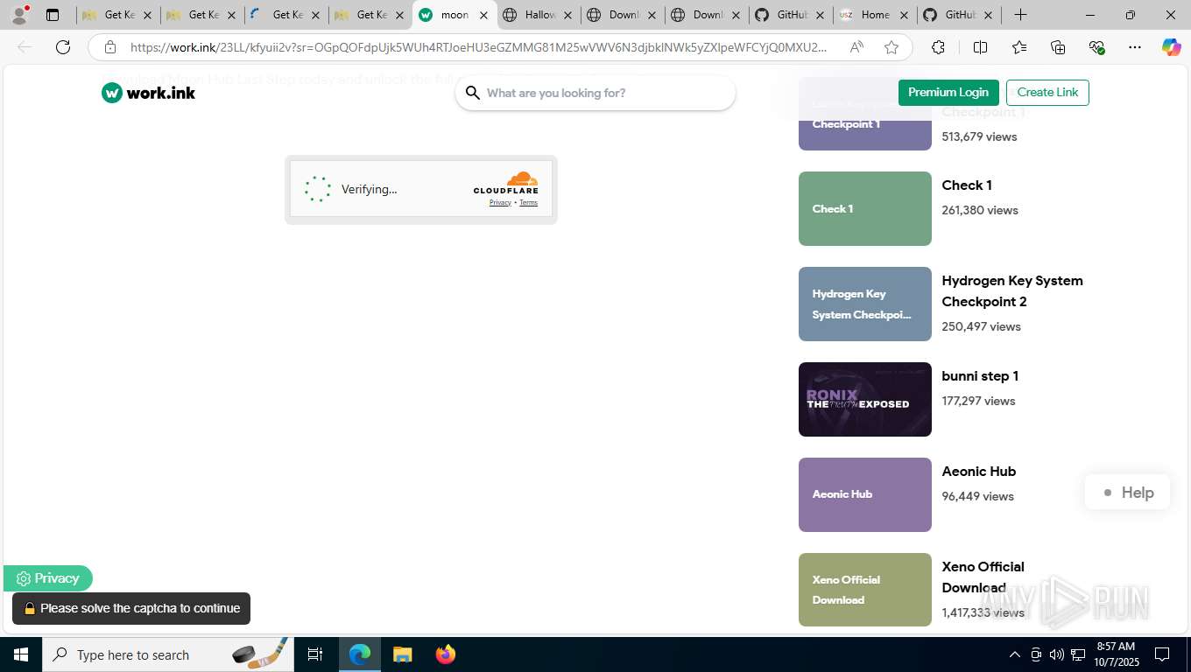Viewport: 1191px width, 672px height.
Task: Expand the hidden tray icons chevron
Action: pos(1014,654)
